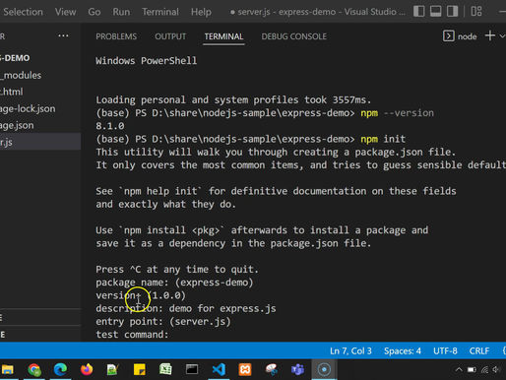Open Microsoft Teams from the taskbar

tap(297, 370)
